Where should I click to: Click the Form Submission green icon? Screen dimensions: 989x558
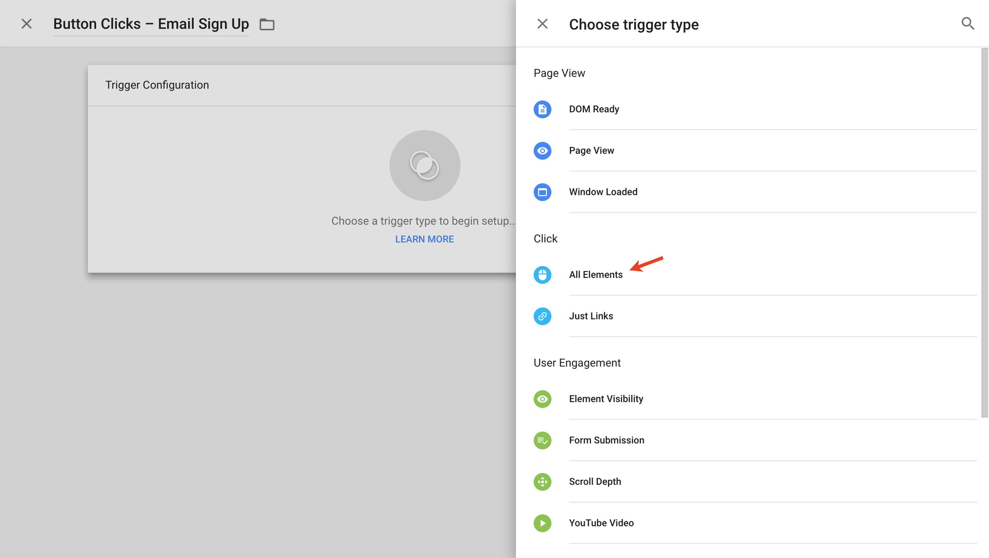point(542,441)
